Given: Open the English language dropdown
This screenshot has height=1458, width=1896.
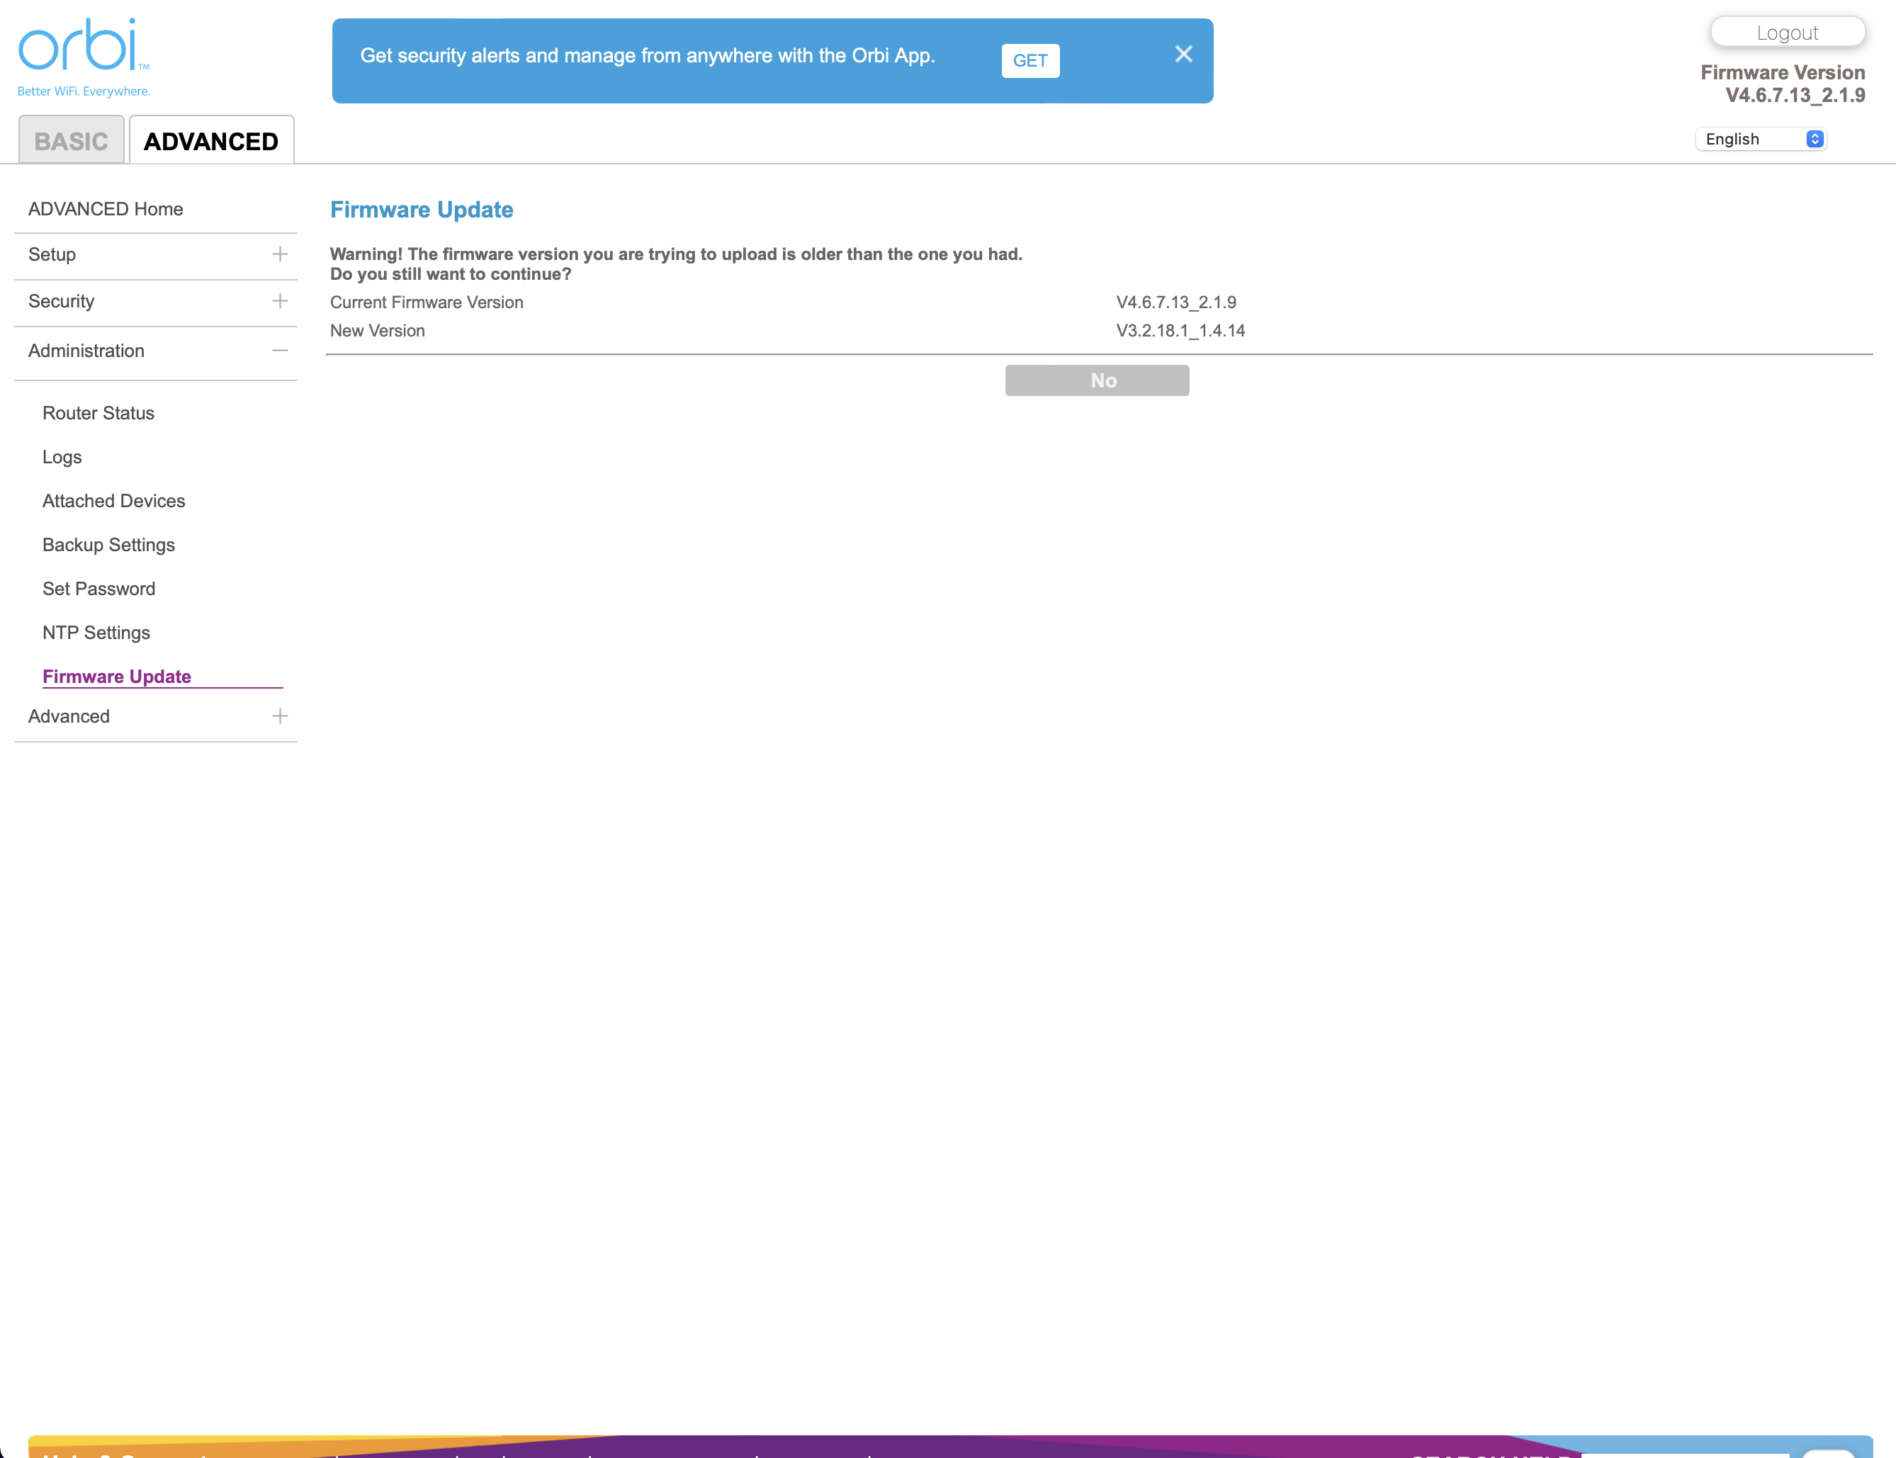Looking at the screenshot, I should (1761, 139).
